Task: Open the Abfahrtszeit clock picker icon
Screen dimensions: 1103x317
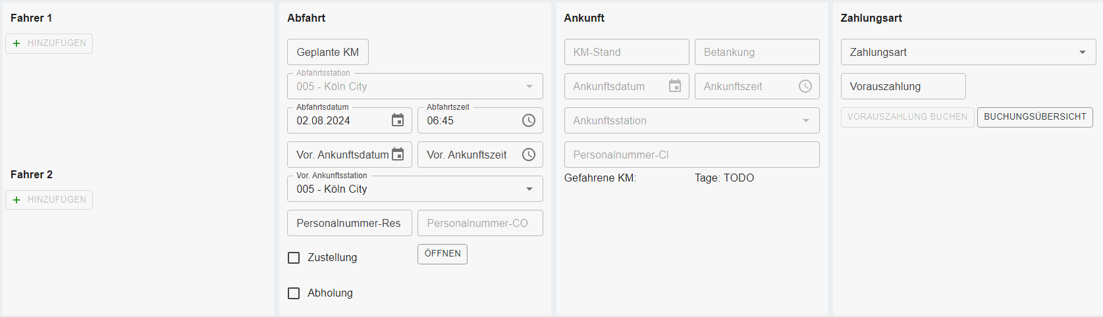Action: click(529, 120)
